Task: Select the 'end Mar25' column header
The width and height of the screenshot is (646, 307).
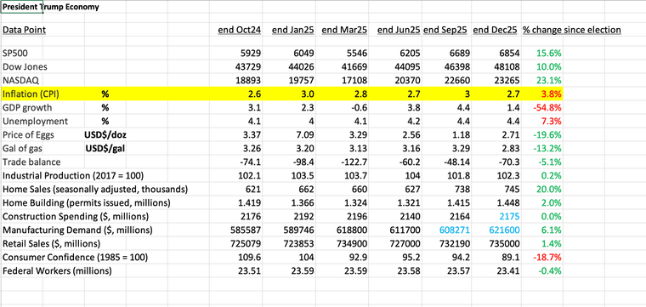Action: click(345, 30)
